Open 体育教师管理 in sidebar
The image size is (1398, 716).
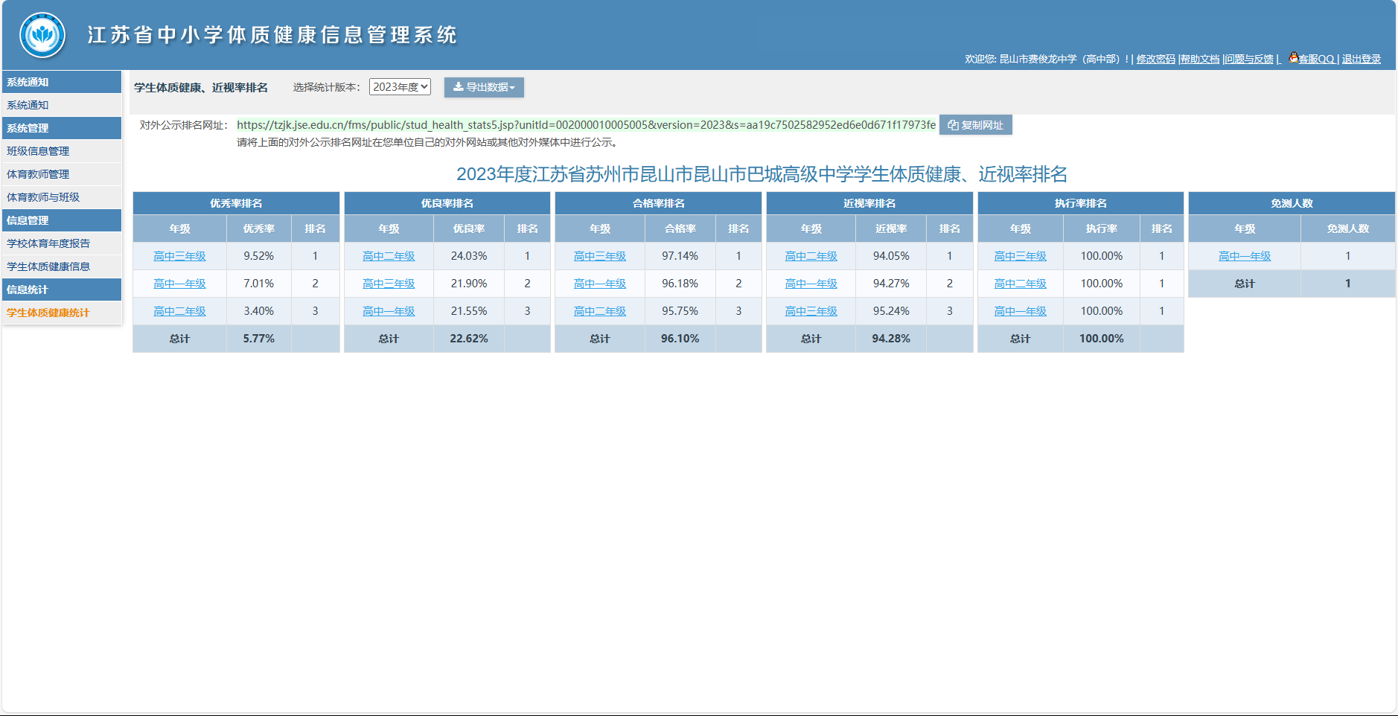[62, 174]
